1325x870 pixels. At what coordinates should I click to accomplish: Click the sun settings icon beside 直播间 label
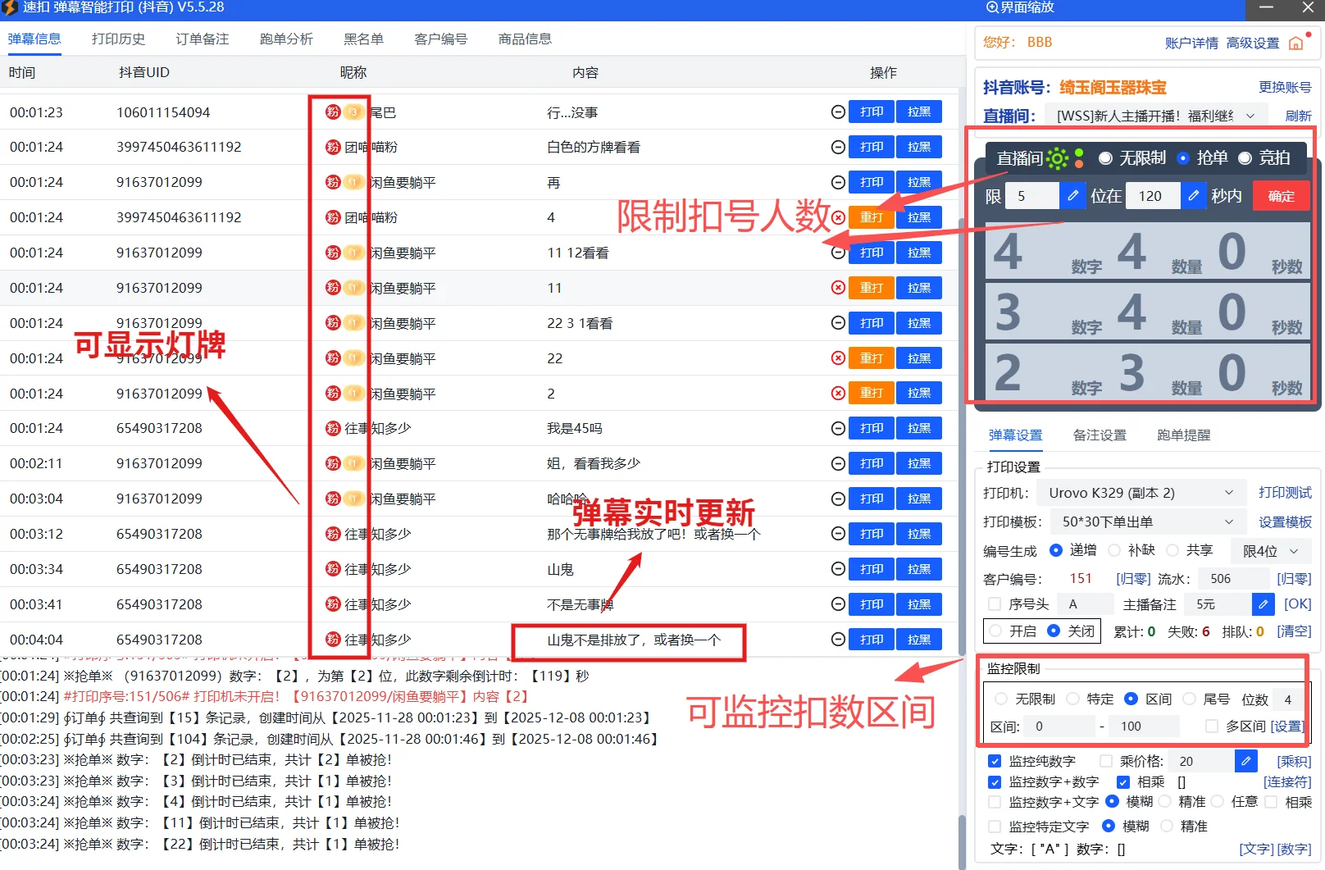click(1057, 158)
